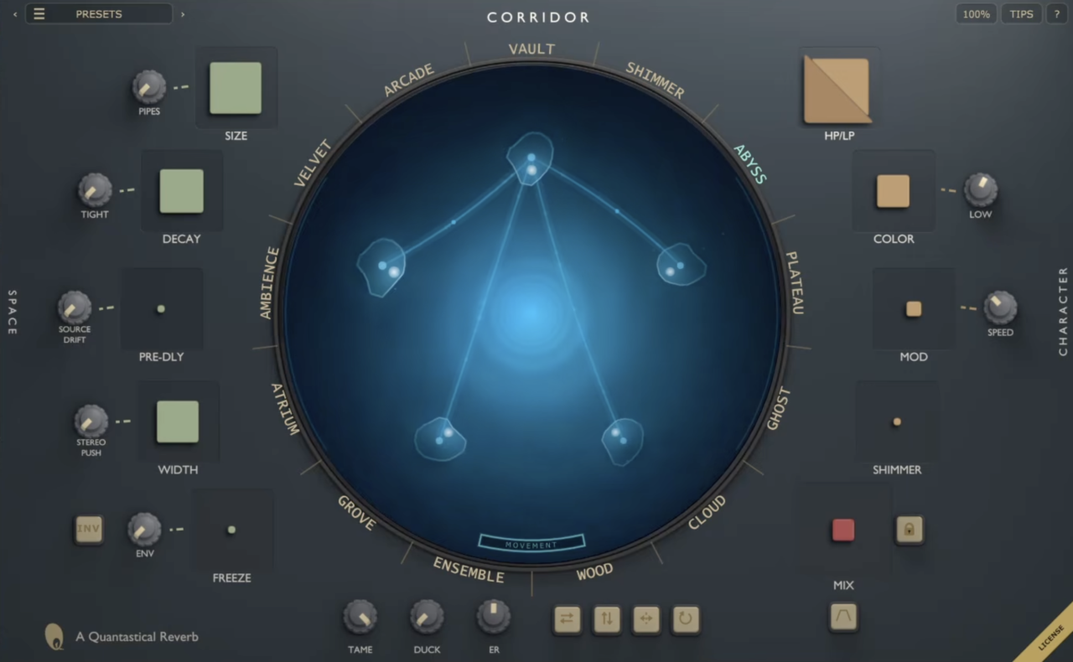Toggle the MIX lock icon
Screen dimensions: 1073x662
click(x=910, y=529)
